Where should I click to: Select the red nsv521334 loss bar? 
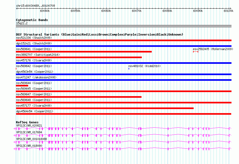point(124,40)
